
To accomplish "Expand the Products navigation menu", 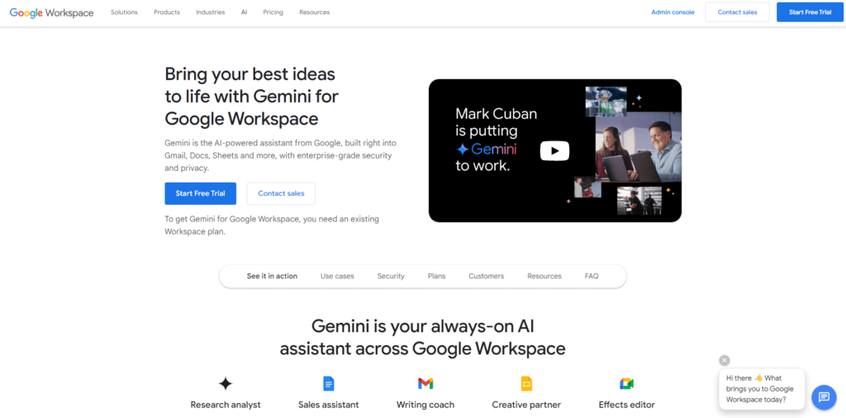I will click(167, 12).
